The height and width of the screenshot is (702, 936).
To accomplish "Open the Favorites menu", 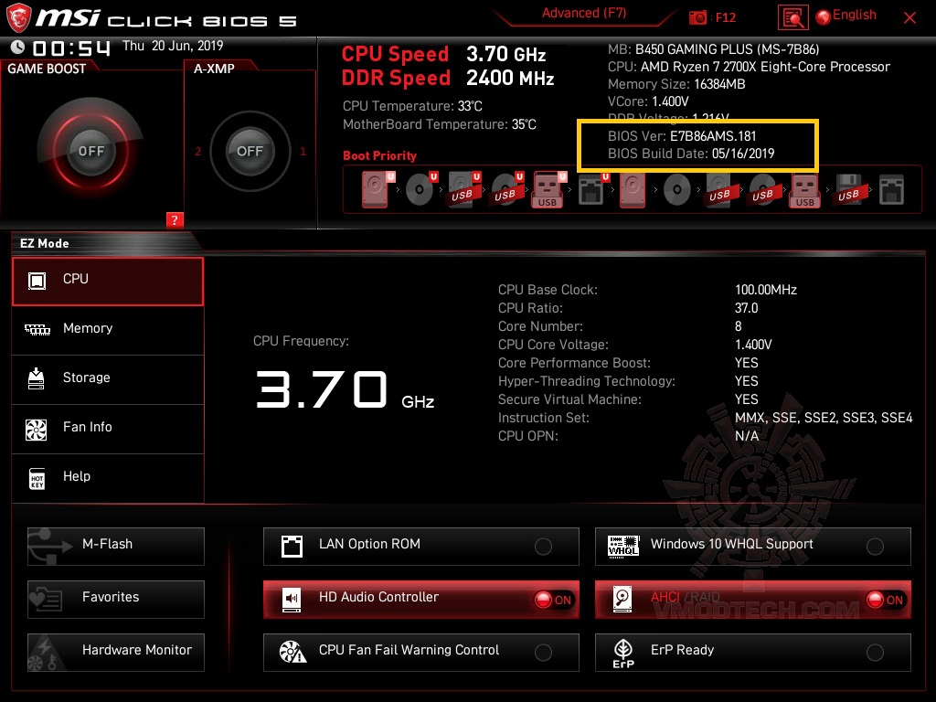I will [x=116, y=600].
